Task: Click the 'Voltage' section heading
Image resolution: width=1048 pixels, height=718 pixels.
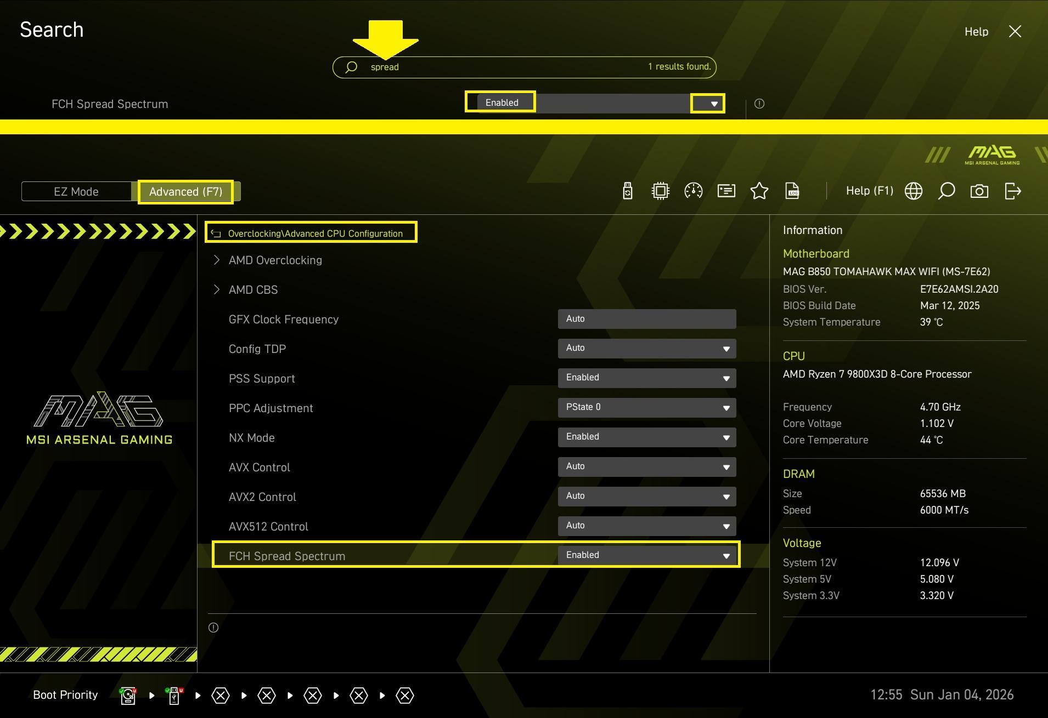Action: pyautogui.click(x=802, y=543)
